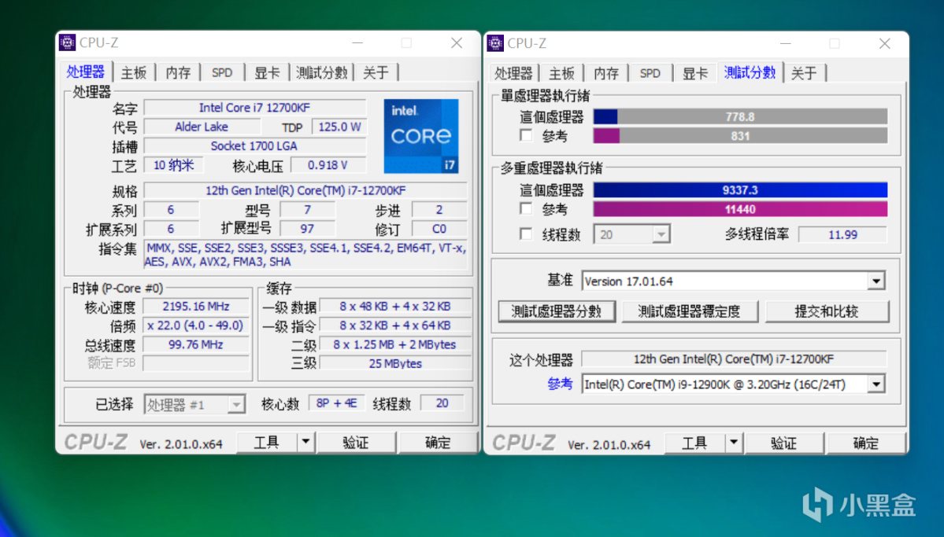Screen dimensions: 944x537
Task: Click 这个处理器 field in right window
Action: tap(734, 359)
